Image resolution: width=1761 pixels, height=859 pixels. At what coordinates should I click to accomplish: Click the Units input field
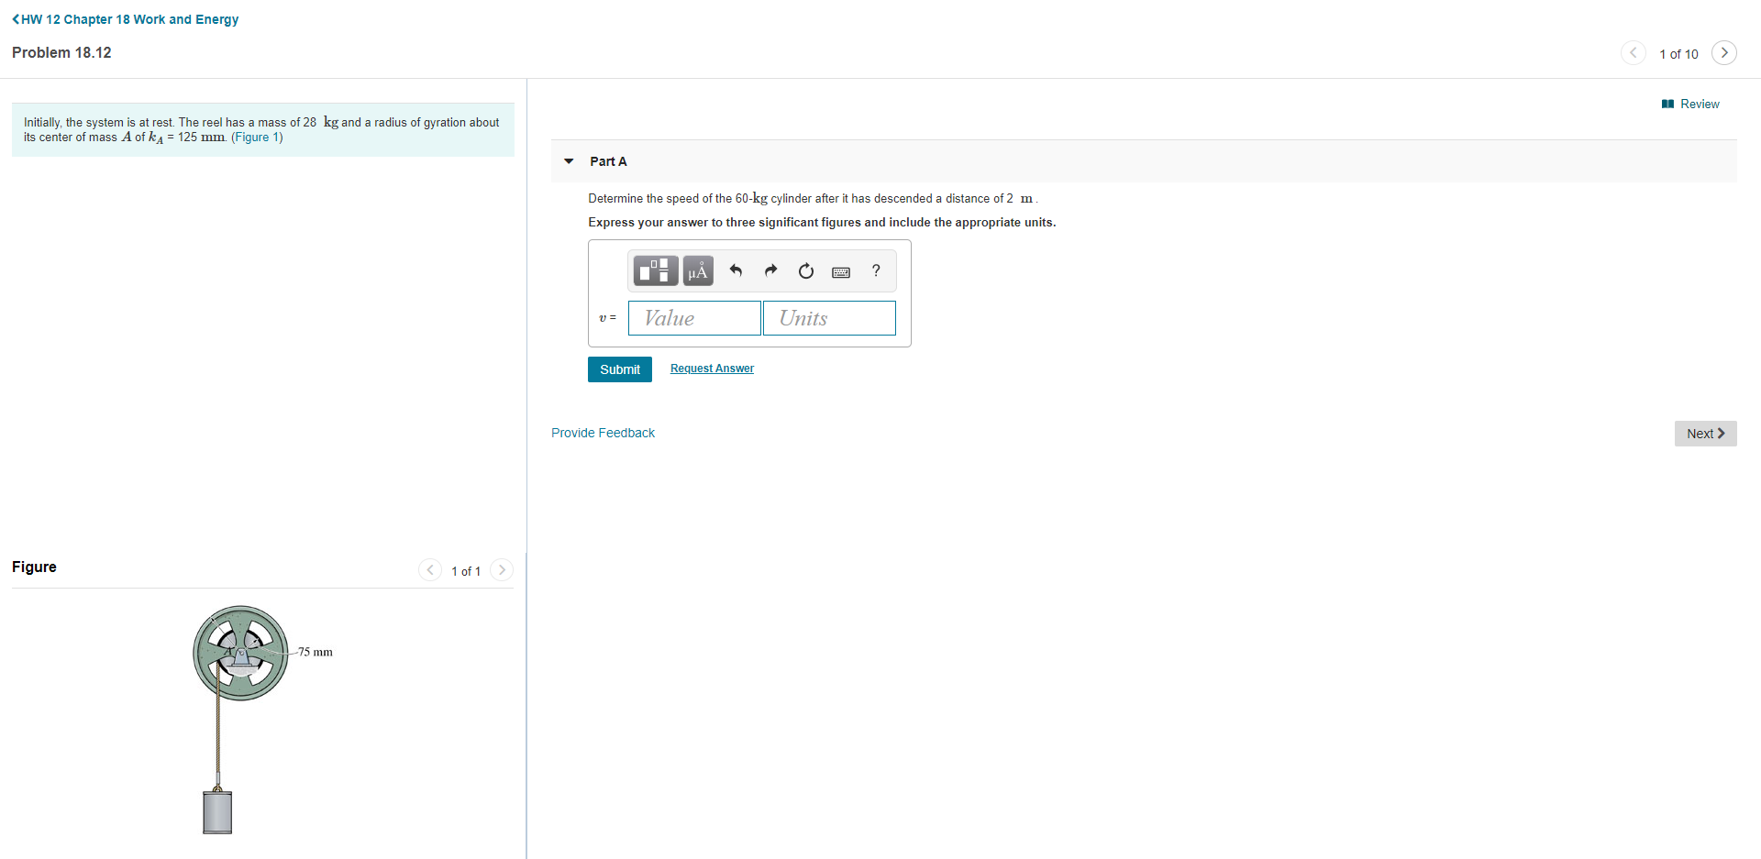coord(829,318)
